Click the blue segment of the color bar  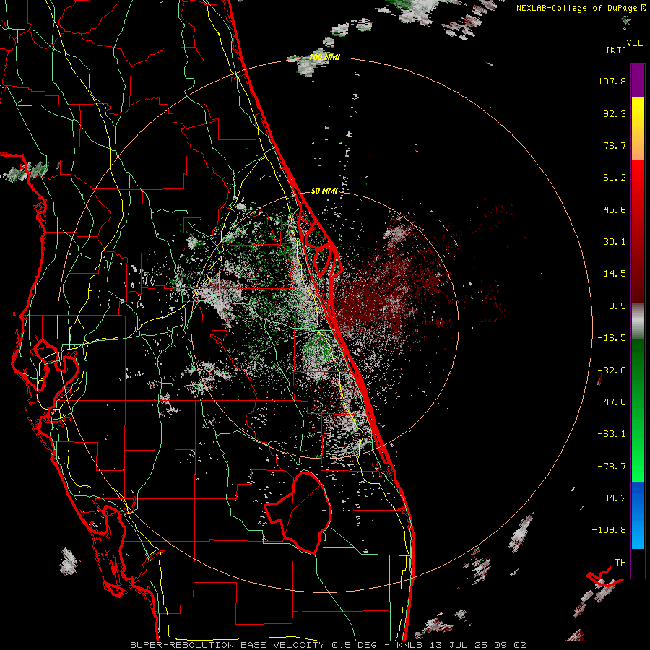tap(638, 515)
